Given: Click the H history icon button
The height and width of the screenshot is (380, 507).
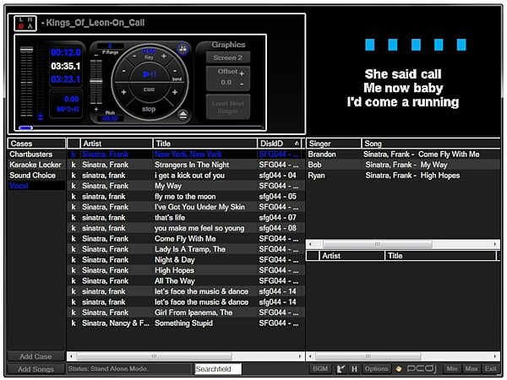Looking at the screenshot, I should click(354, 369).
